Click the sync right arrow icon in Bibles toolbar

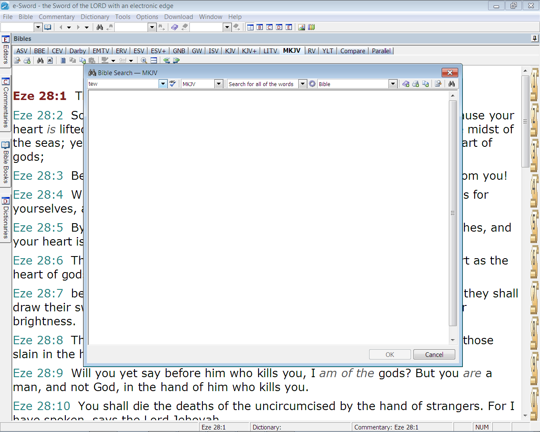tap(176, 60)
